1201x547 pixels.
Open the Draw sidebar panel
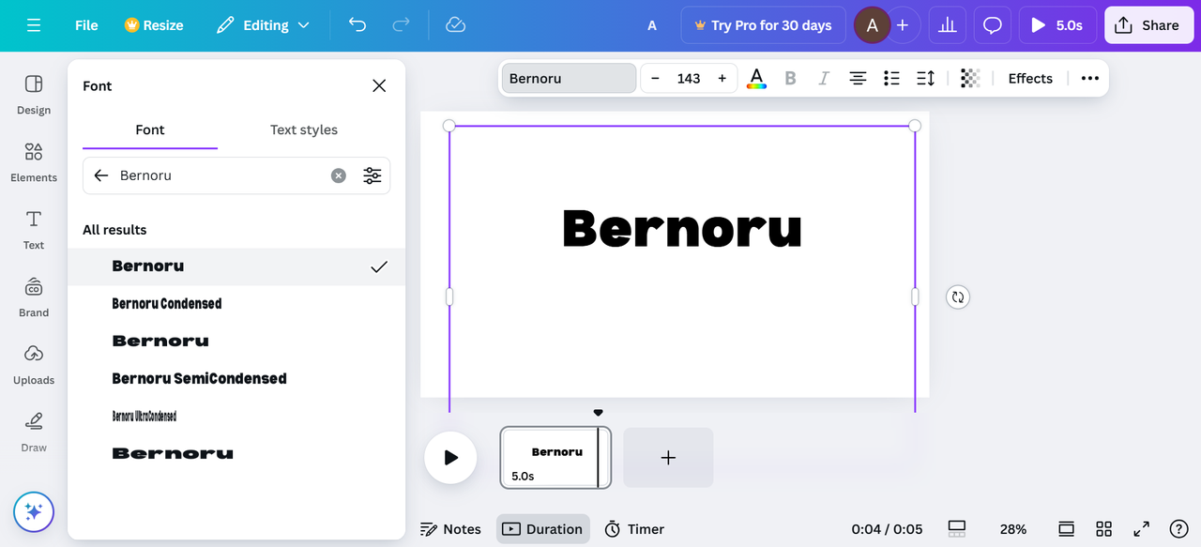pyautogui.click(x=34, y=433)
